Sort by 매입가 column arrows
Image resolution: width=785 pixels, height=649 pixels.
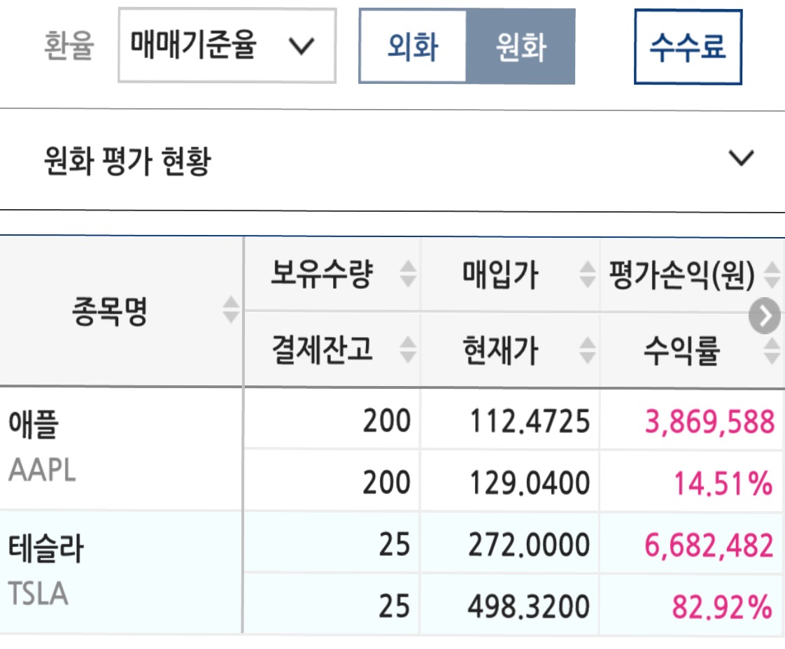point(587,273)
